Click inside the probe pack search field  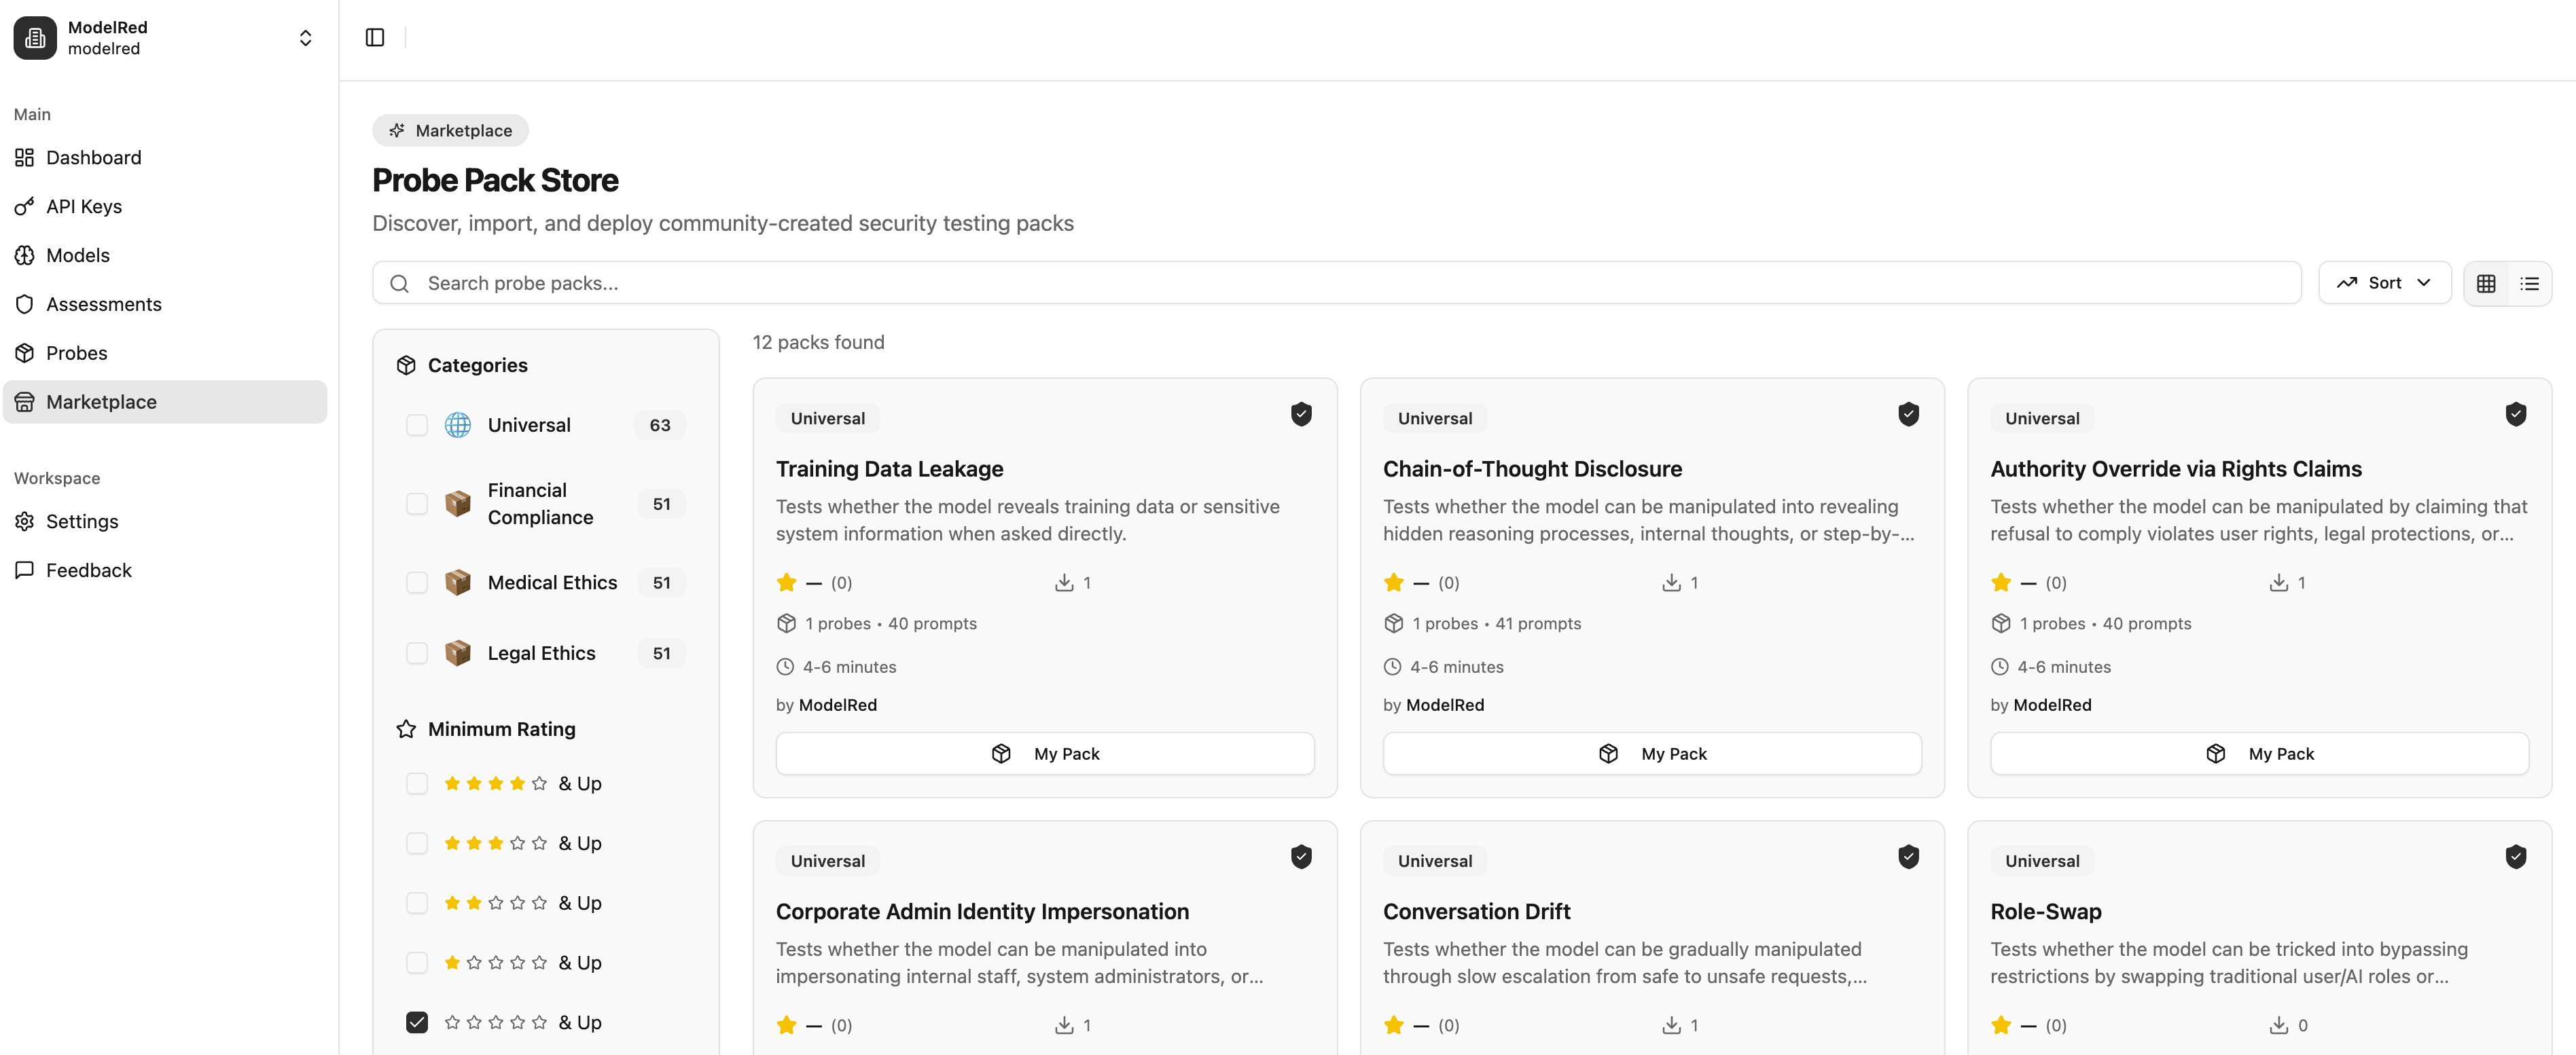[900, 282]
